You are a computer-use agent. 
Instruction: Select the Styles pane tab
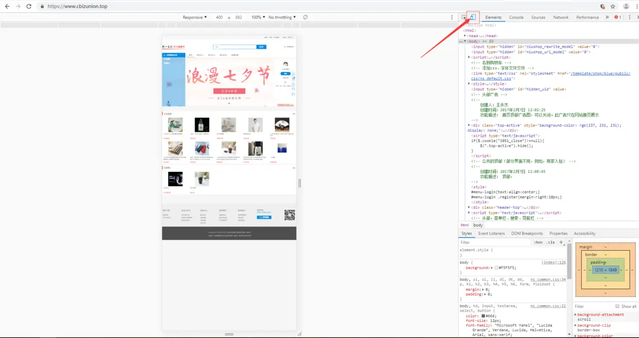466,233
